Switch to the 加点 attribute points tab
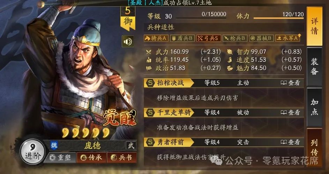Image resolution: width=329 pixels, height=174 pixels. click(315, 107)
